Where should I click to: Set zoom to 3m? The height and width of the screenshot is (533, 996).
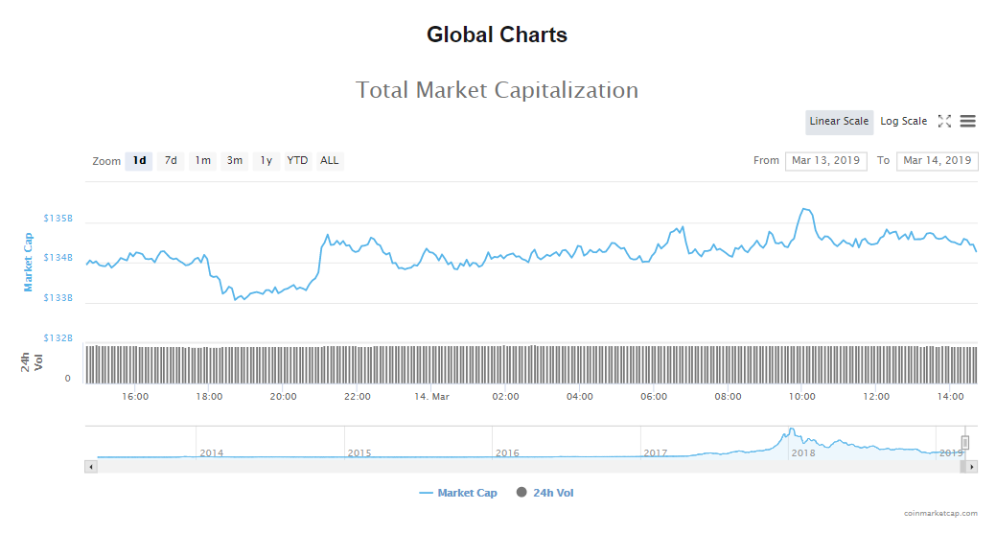coord(234,161)
